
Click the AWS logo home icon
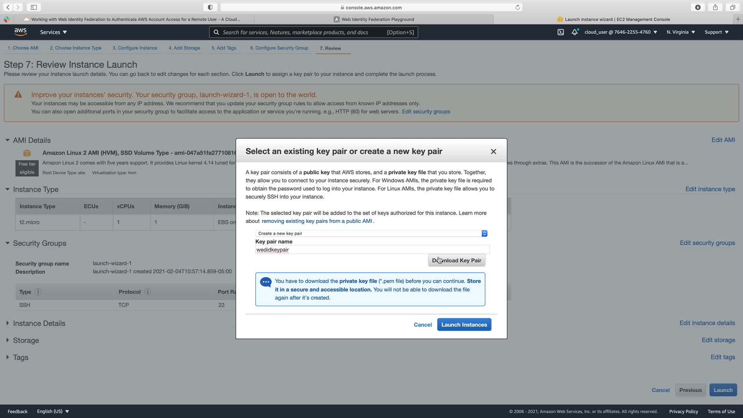[x=20, y=32]
